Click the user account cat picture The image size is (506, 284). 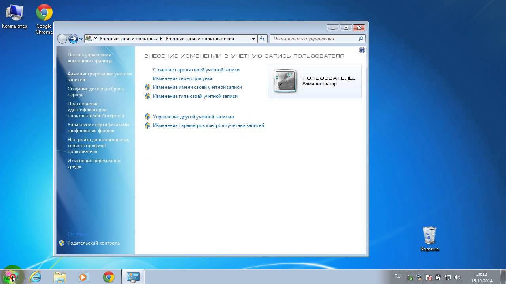click(285, 81)
